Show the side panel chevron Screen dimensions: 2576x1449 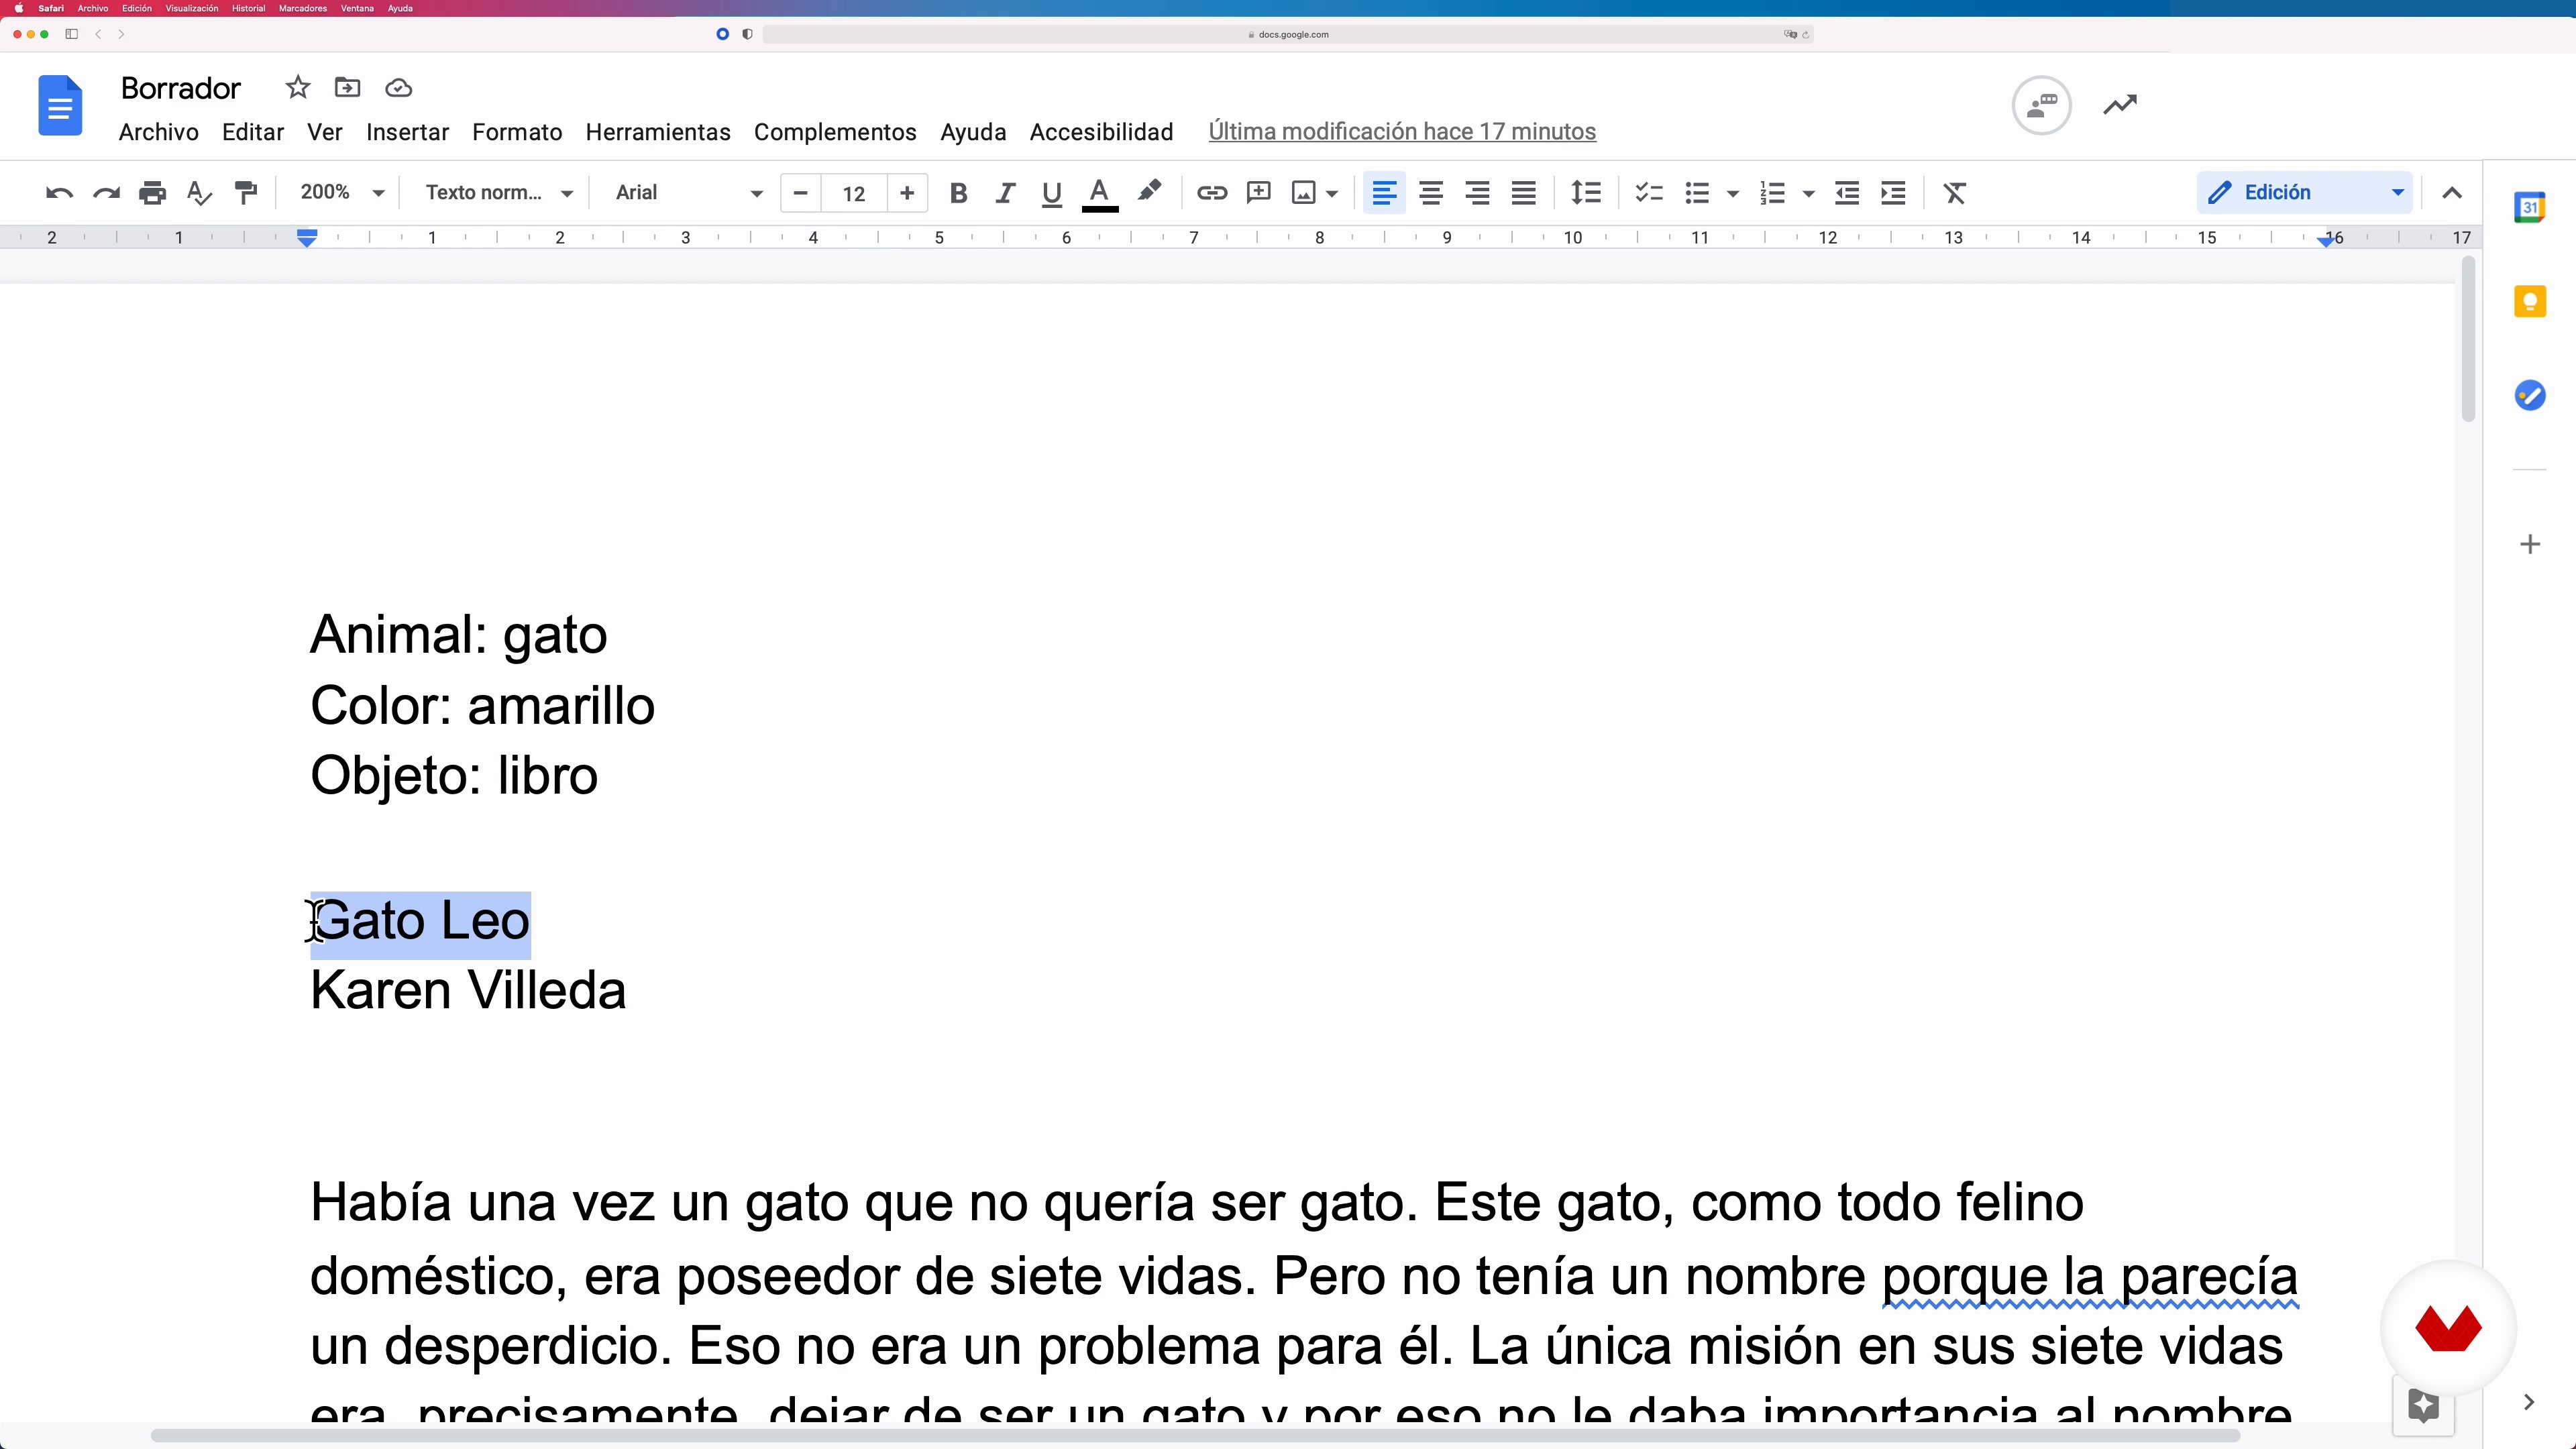2529,1402
